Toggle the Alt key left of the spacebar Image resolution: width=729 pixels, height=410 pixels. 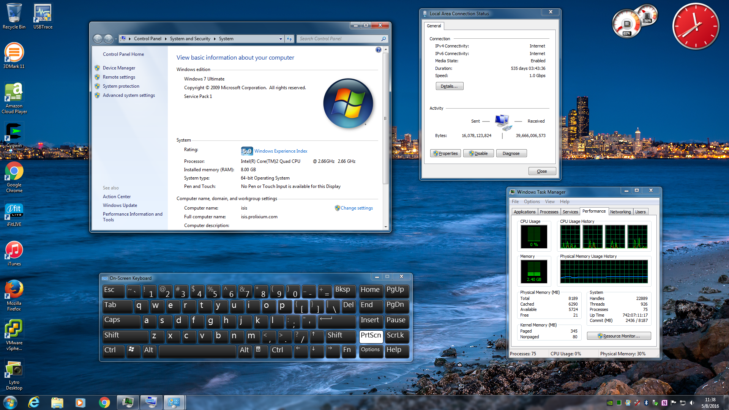150,351
